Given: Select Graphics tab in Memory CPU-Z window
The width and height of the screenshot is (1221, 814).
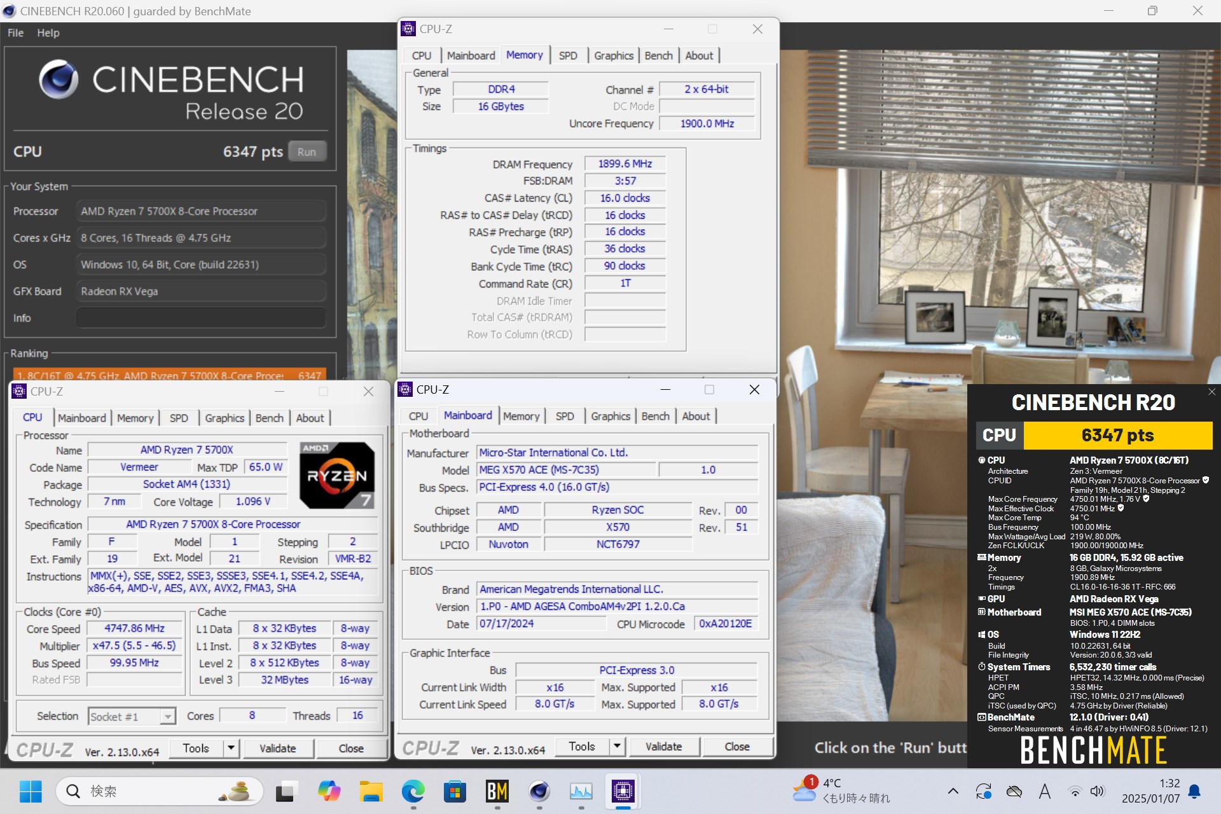Looking at the screenshot, I should (614, 56).
